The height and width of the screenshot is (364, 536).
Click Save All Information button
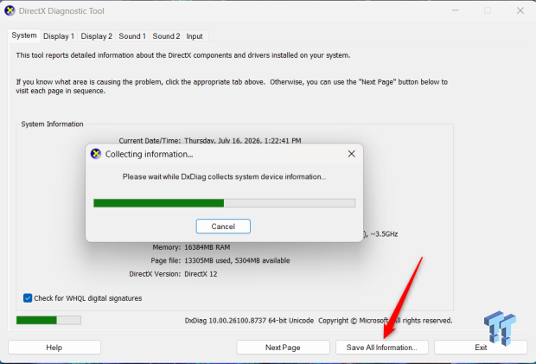[382, 348]
